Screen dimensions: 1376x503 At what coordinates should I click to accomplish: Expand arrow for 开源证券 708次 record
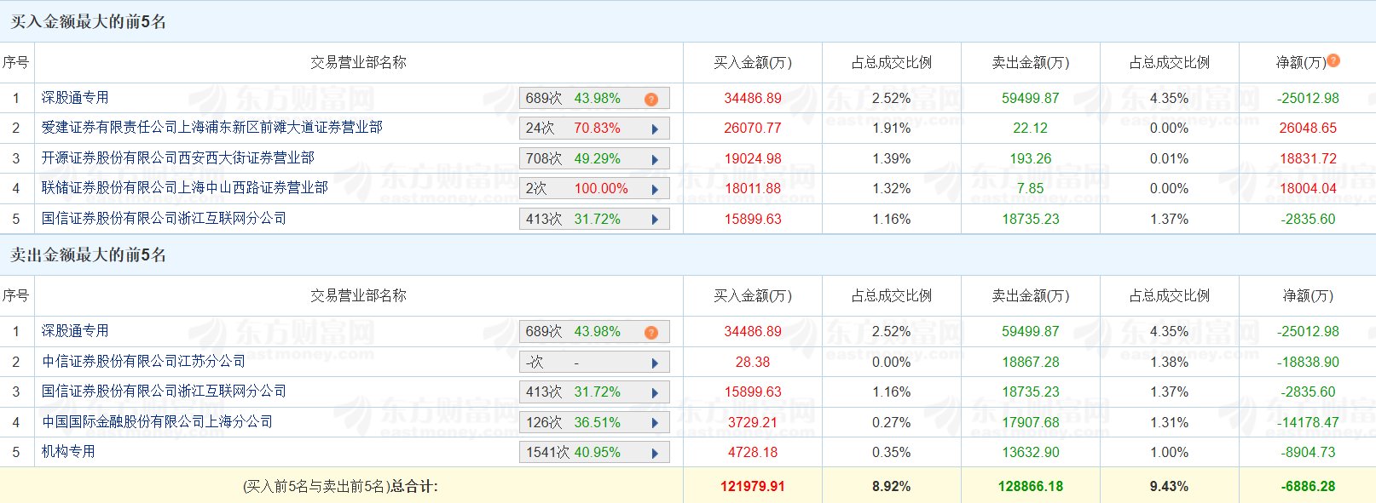(655, 159)
